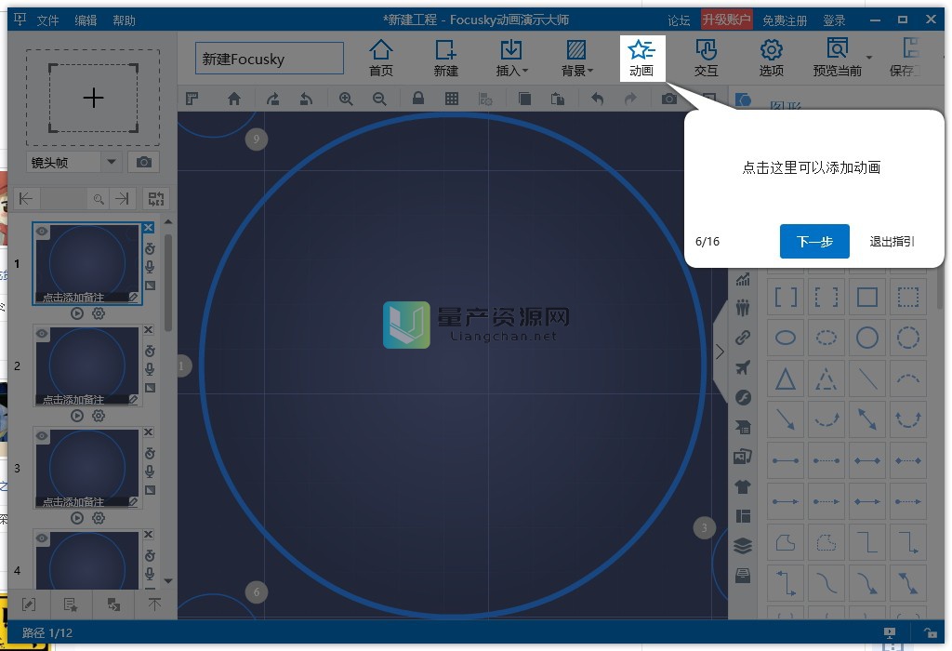The image size is (952, 651).
Task: Click 登录 to log in
Action: 834,20
